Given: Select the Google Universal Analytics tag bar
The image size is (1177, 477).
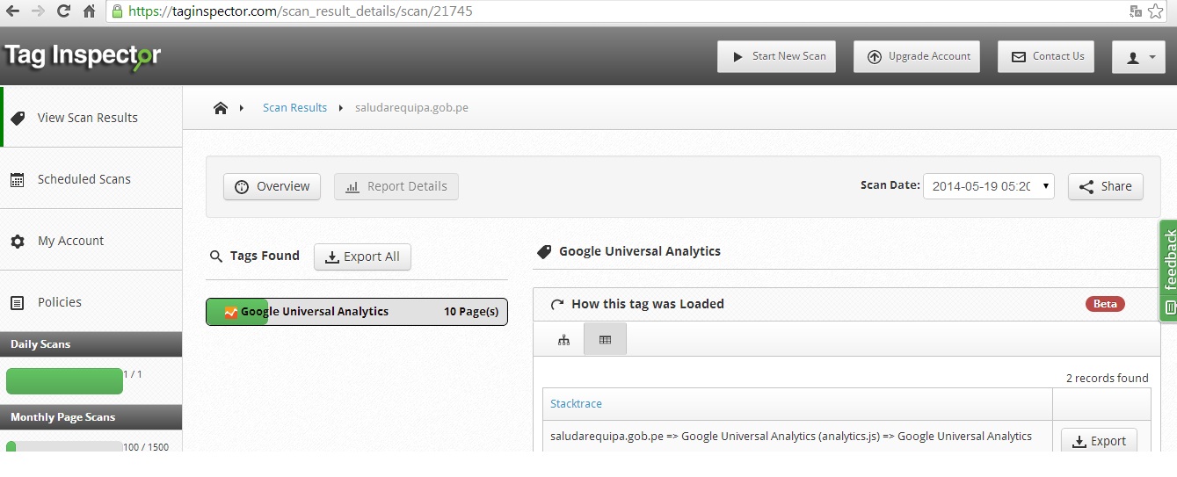Looking at the screenshot, I should [x=357, y=312].
